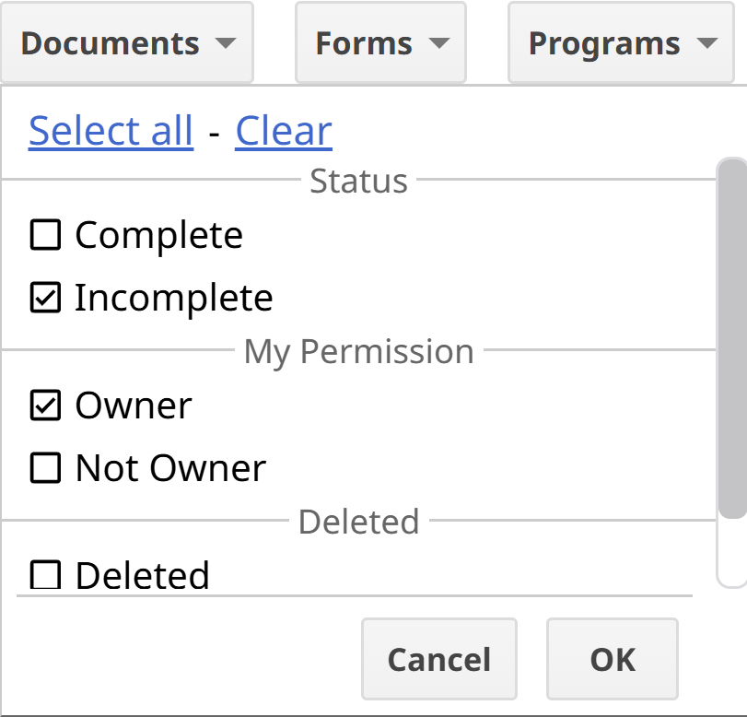Click the Not Owner label text
This screenshot has height=717, width=747.
170,468
